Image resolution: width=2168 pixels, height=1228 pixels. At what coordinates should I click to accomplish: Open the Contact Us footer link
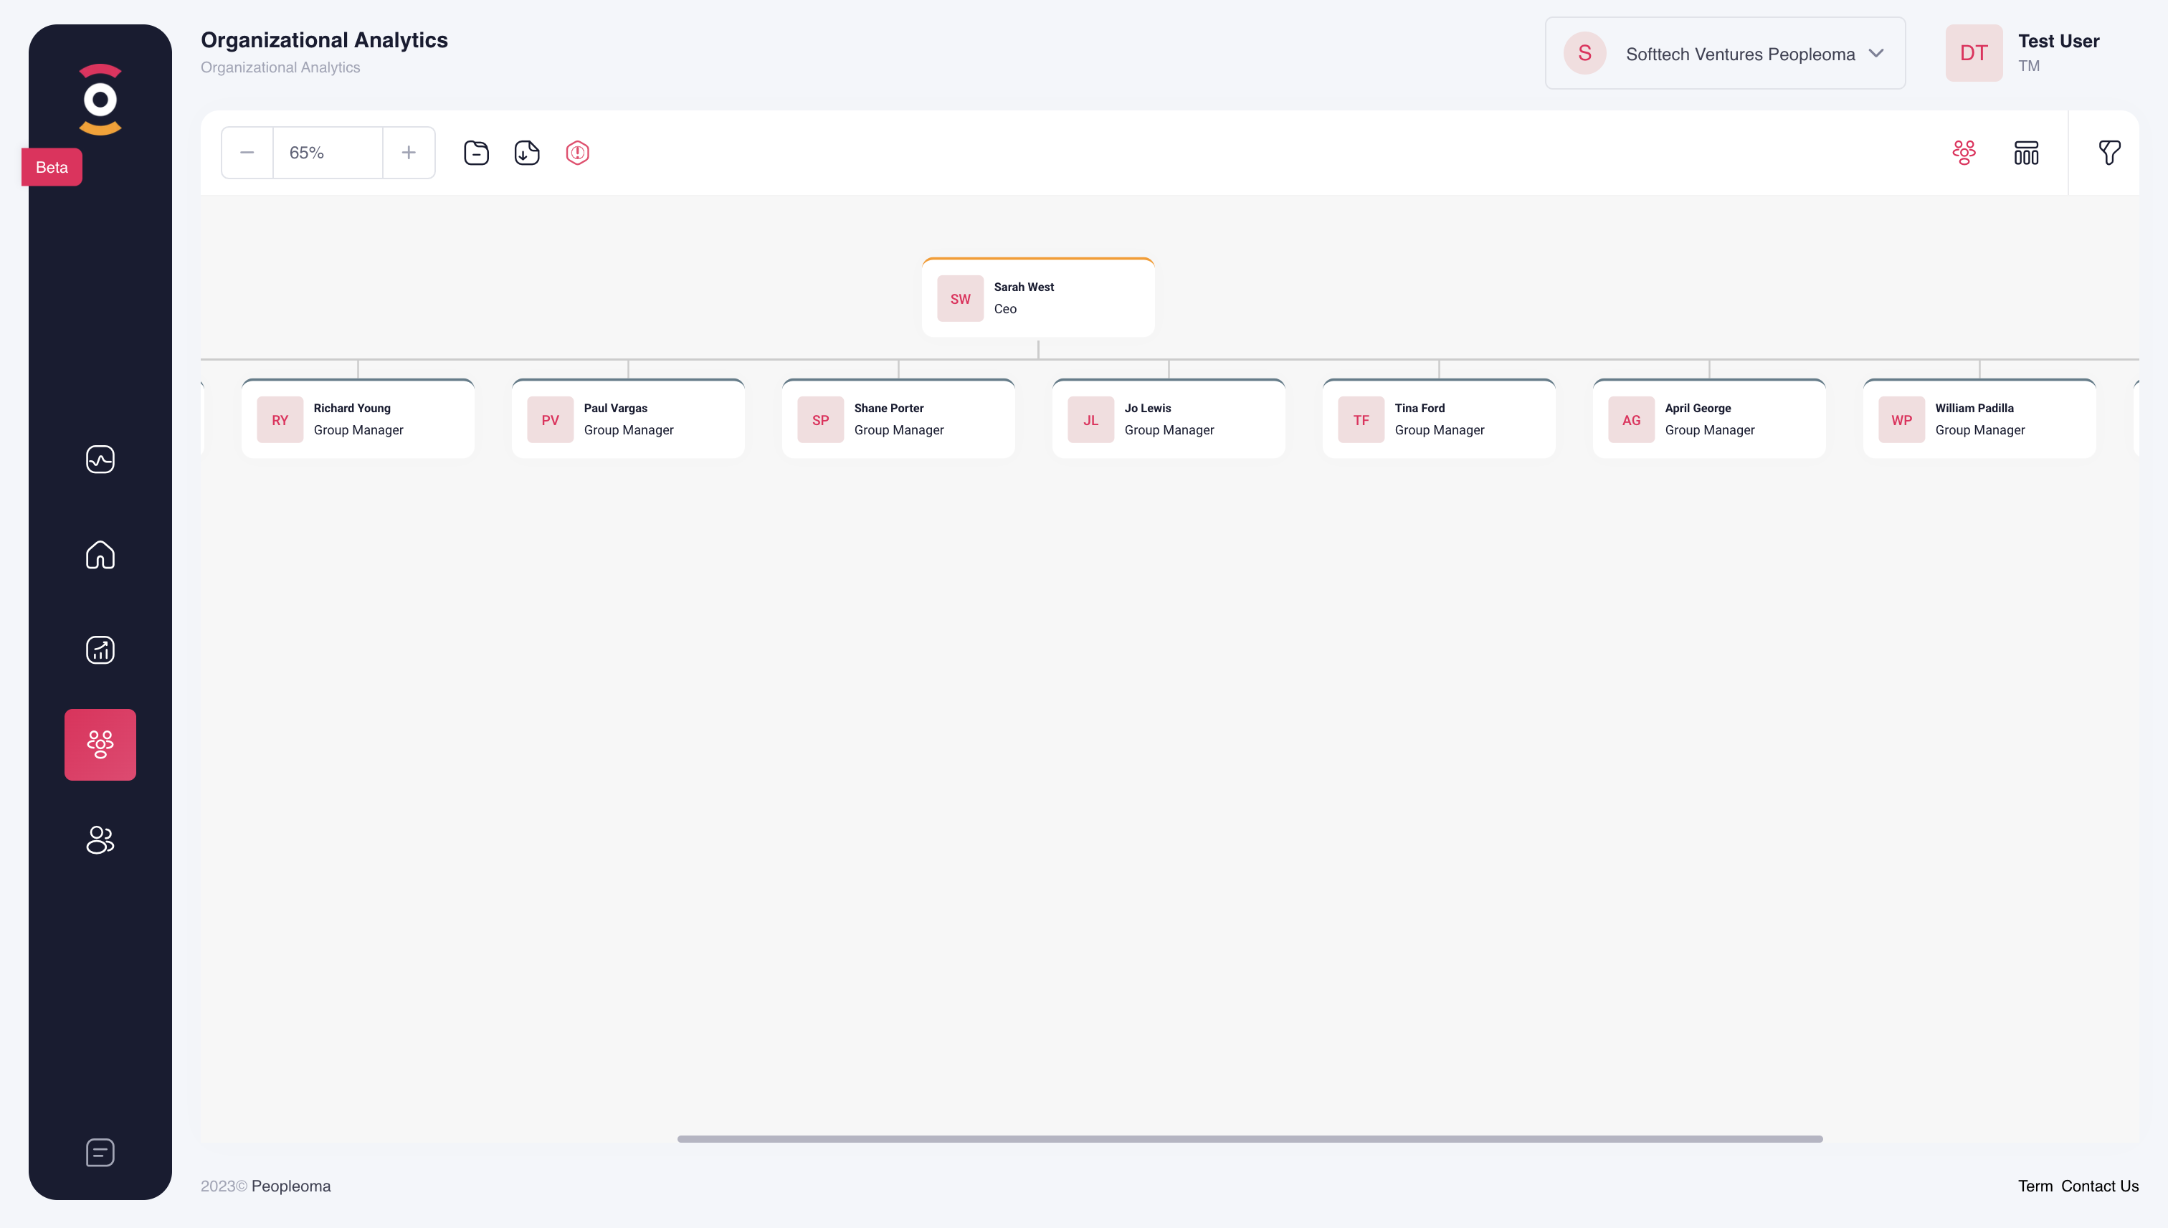coord(2100,1186)
